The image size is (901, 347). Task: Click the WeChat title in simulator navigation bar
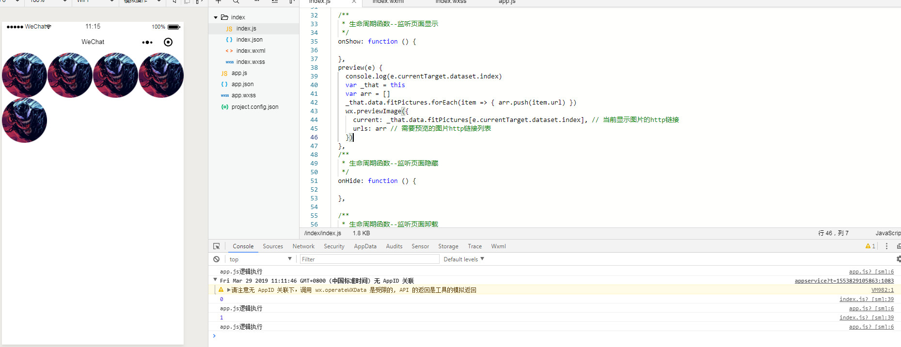point(93,42)
